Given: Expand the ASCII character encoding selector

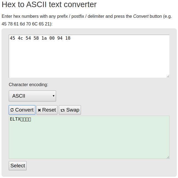Looking at the screenshot, I should (32, 96).
